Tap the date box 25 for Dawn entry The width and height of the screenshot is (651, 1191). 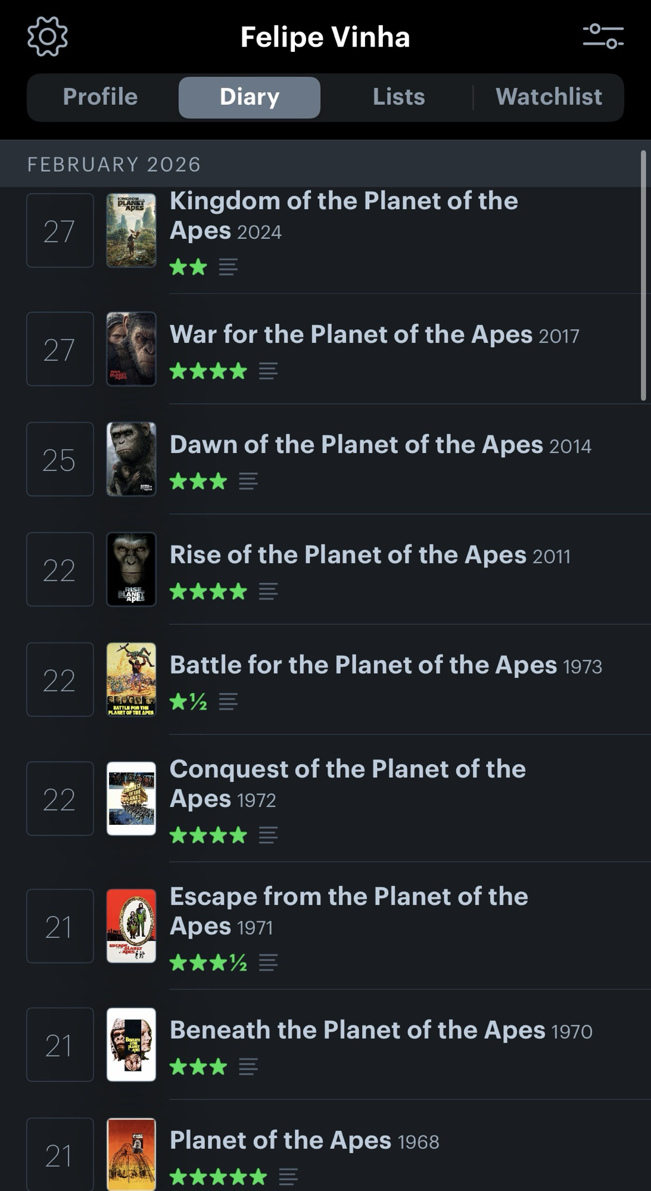[60, 459]
